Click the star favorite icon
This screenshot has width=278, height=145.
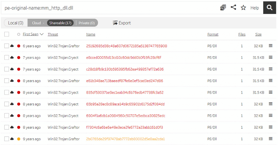tap(243, 8)
